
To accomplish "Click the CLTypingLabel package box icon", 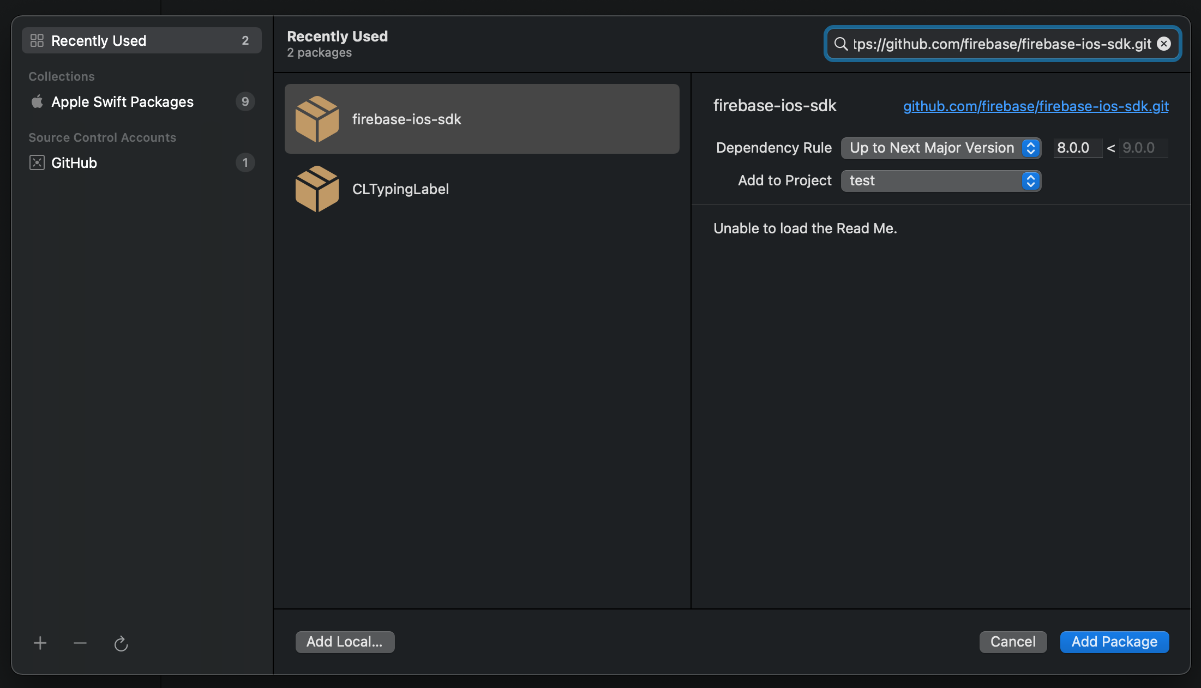I will coord(317,189).
